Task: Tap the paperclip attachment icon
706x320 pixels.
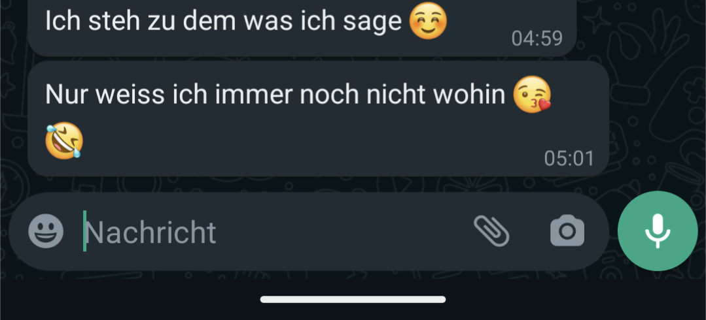Action: 491,231
